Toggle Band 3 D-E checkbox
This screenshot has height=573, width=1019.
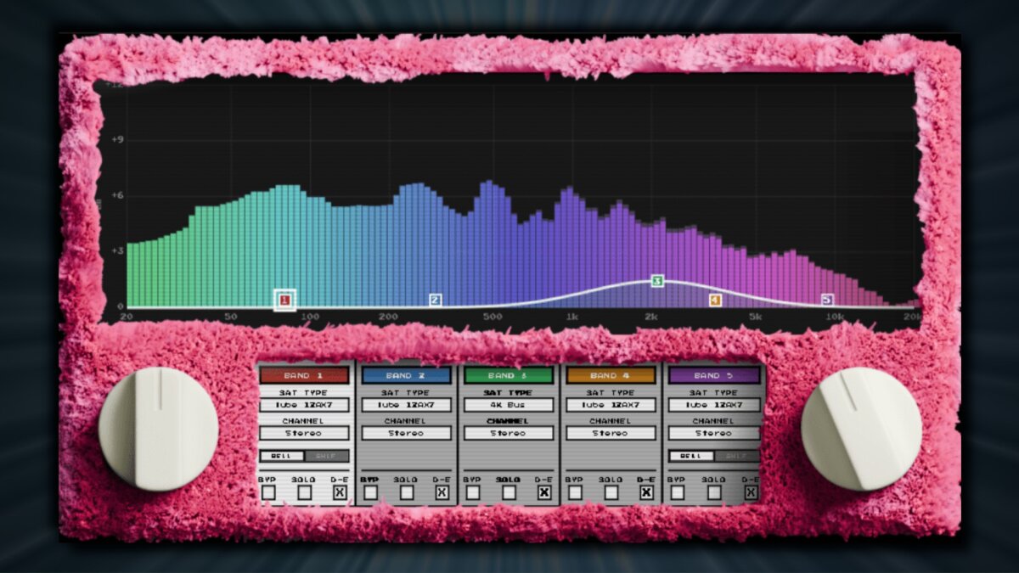tap(544, 492)
